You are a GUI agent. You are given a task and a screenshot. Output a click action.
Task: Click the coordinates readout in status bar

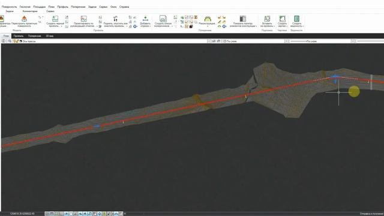[22, 214]
